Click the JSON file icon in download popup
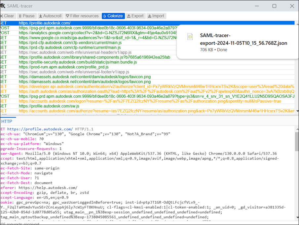 click(190, 37)
